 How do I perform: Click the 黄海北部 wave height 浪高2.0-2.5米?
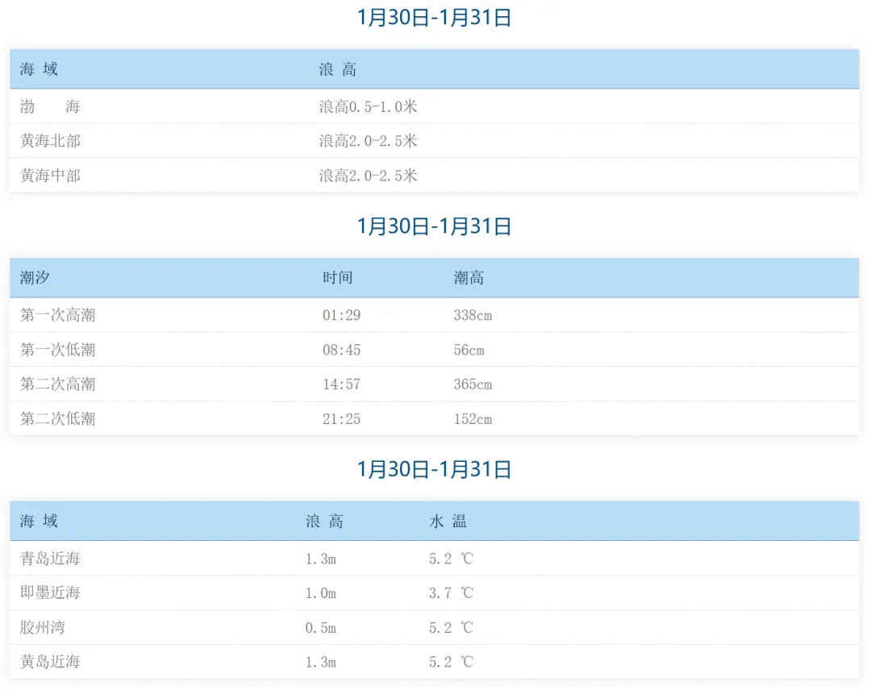tap(368, 141)
